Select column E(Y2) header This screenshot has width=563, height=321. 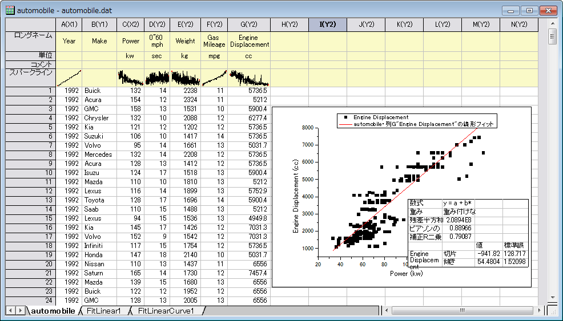tap(185, 25)
